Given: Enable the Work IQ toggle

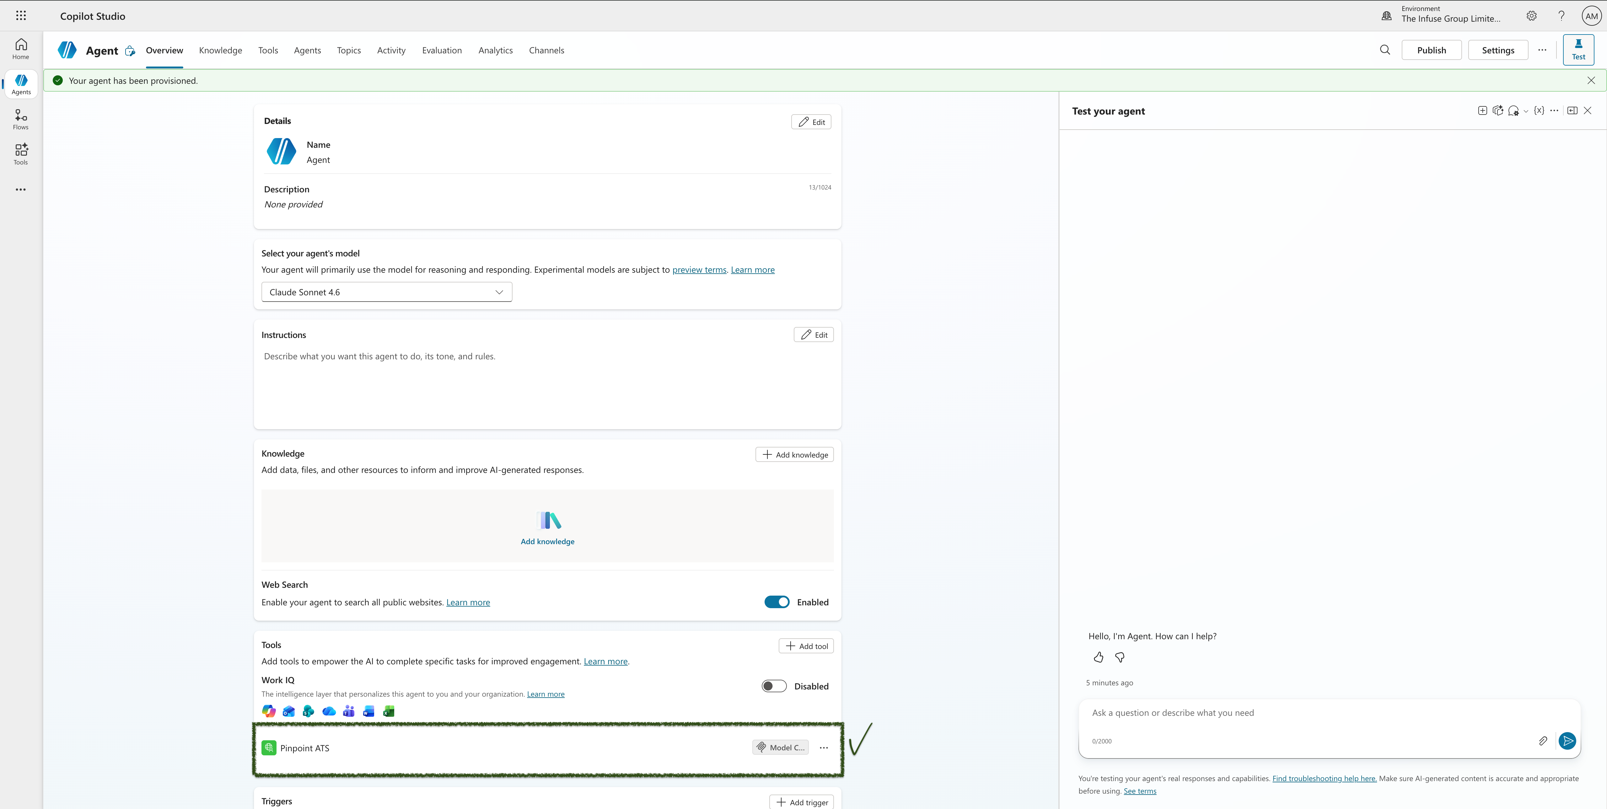Looking at the screenshot, I should (x=774, y=686).
